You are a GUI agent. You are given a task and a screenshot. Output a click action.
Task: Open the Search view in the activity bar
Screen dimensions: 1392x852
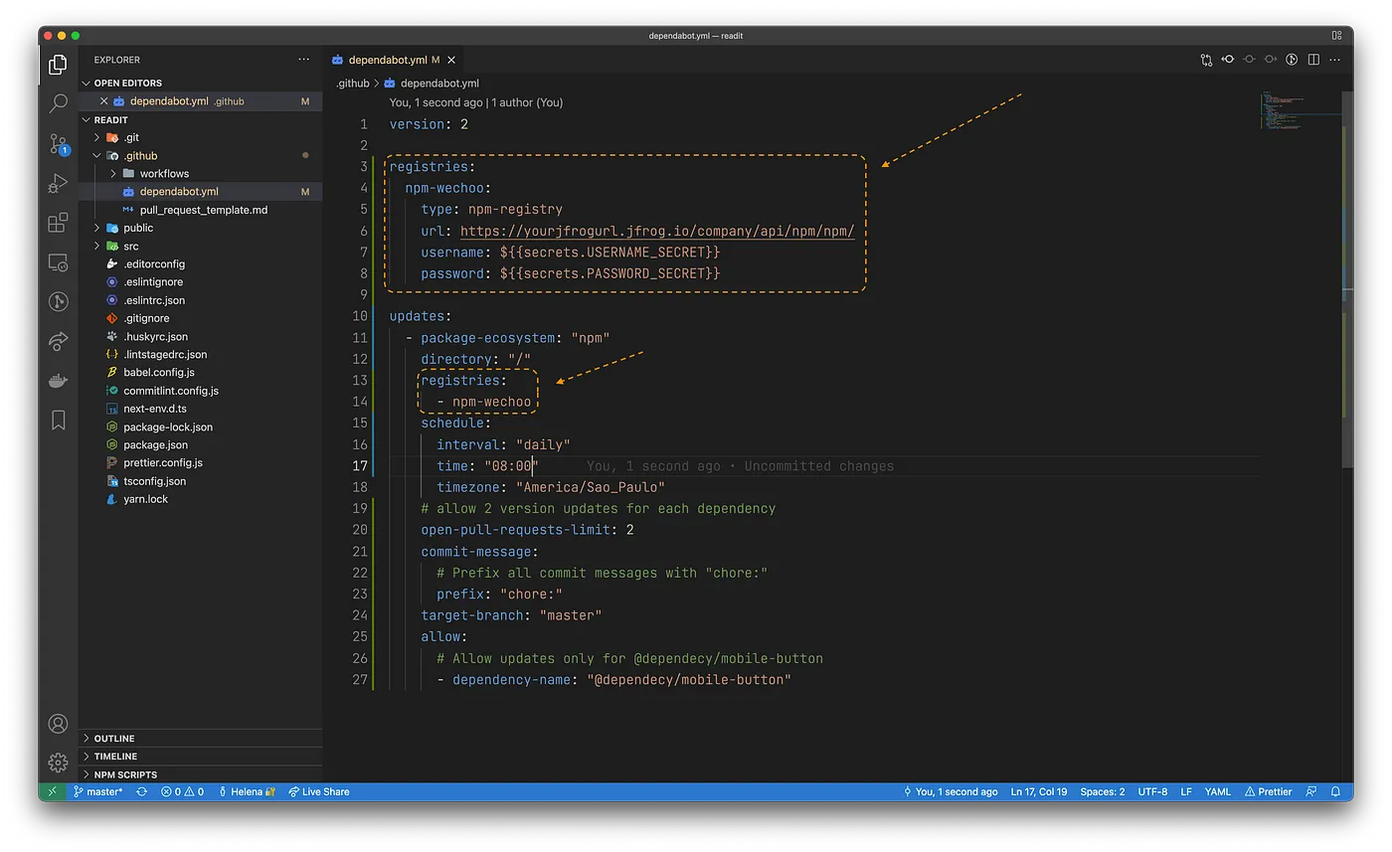pyautogui.click(x=58, y=103)
